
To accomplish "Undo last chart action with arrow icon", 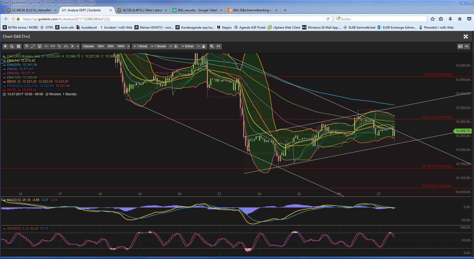I will click(218, 46).
